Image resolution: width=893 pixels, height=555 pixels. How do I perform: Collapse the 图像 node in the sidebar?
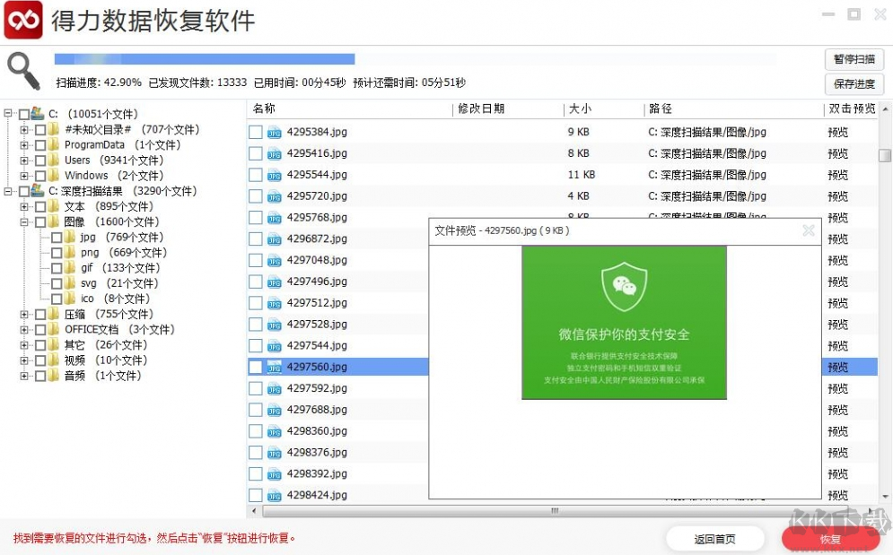pos(23,221)
